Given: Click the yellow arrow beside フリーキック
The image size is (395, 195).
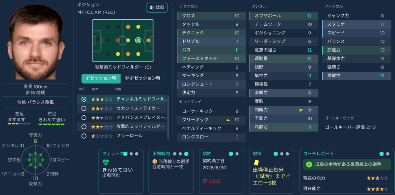Looking at the screenshot, I should click(x=228, y=120).
